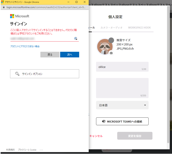Screen dimensions: 172x154
Task: Minimize the Chrome sign-in popup window
Action: 68,2
